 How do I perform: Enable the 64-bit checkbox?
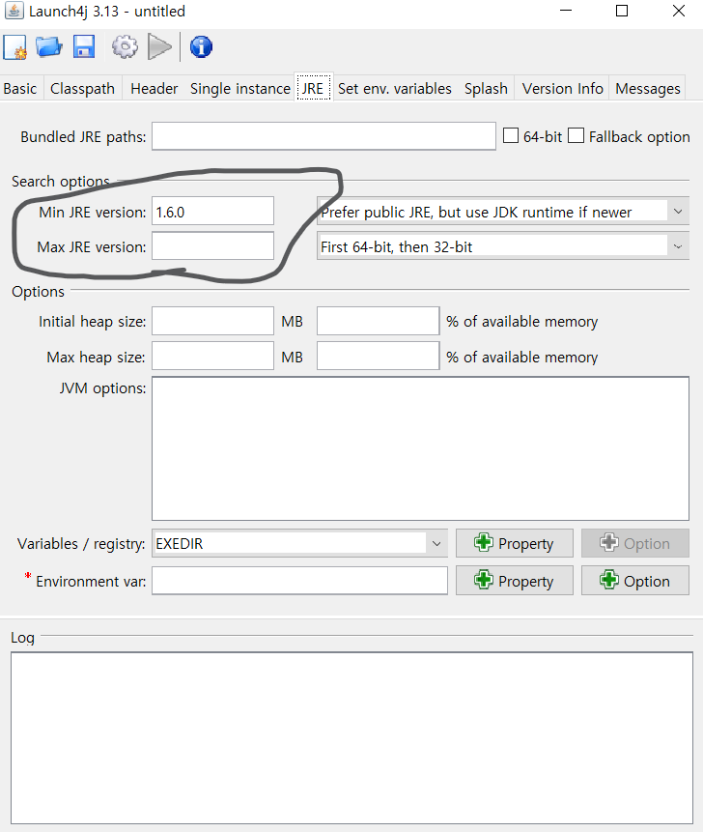click(x=511, y=136)
